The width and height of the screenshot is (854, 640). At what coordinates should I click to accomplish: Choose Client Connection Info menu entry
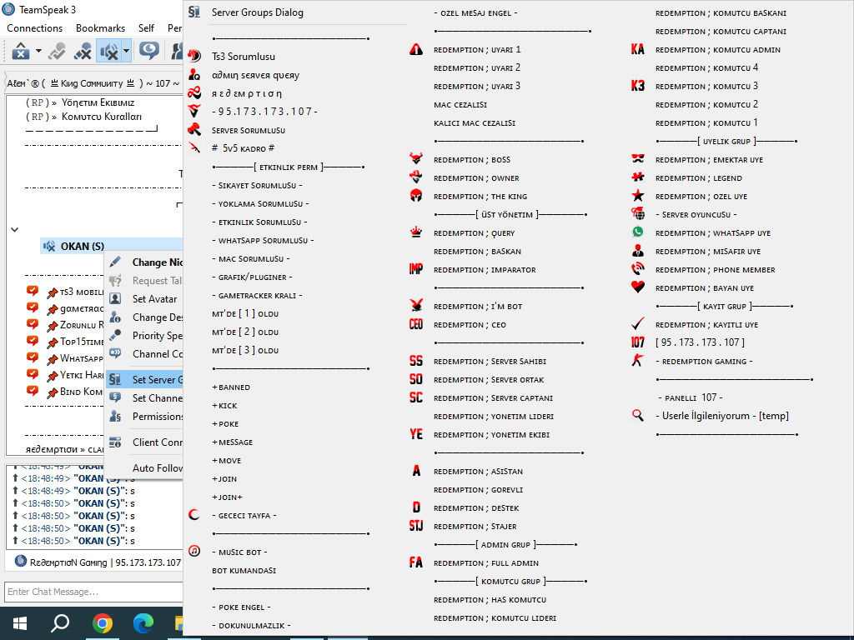(x=144, y=442)
